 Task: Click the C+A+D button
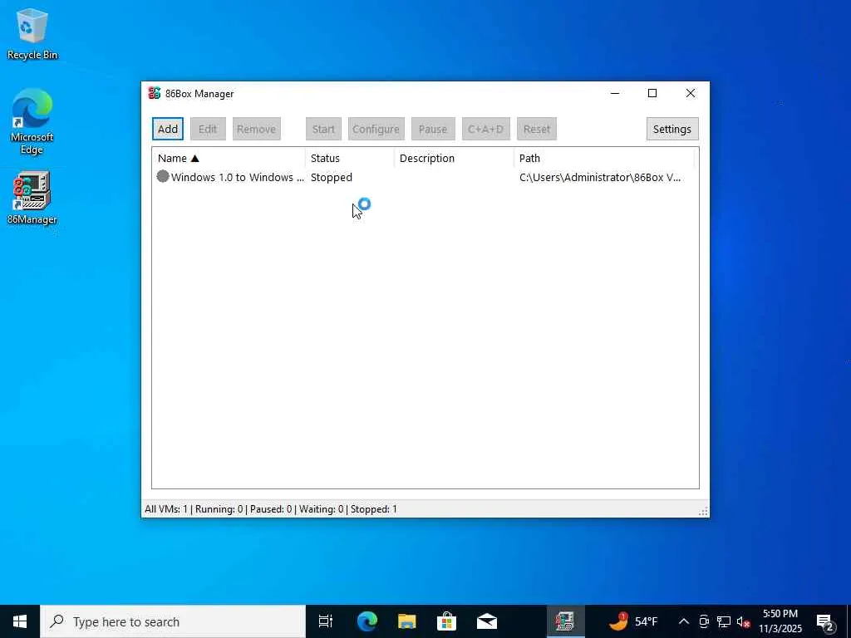(485, 129)
